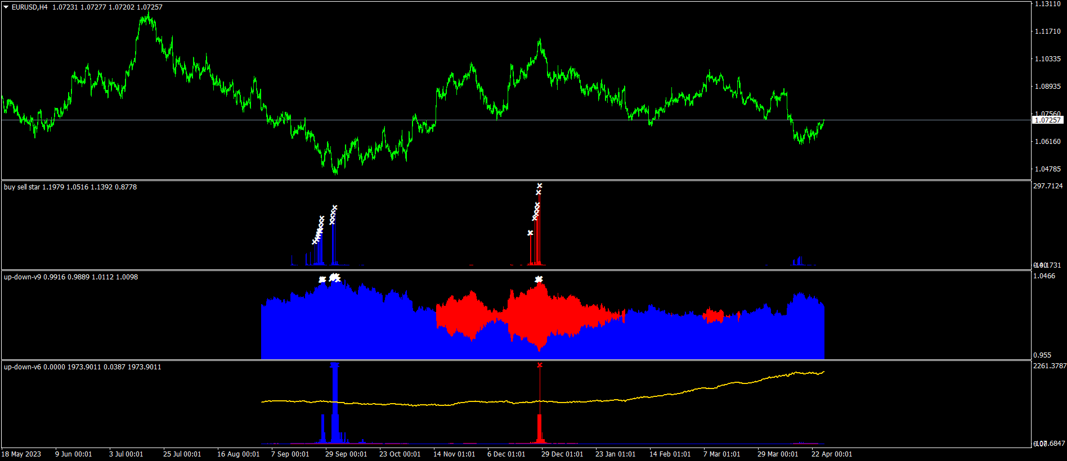Click the 23 Oct 00:01 date label

pyautogui.click(x=400, y=454)
